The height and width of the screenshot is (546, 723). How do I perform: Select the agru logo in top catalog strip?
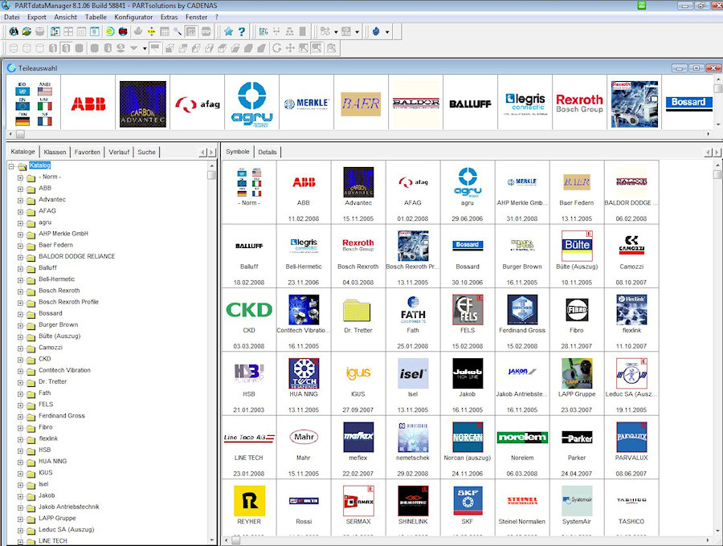point(252,104)
